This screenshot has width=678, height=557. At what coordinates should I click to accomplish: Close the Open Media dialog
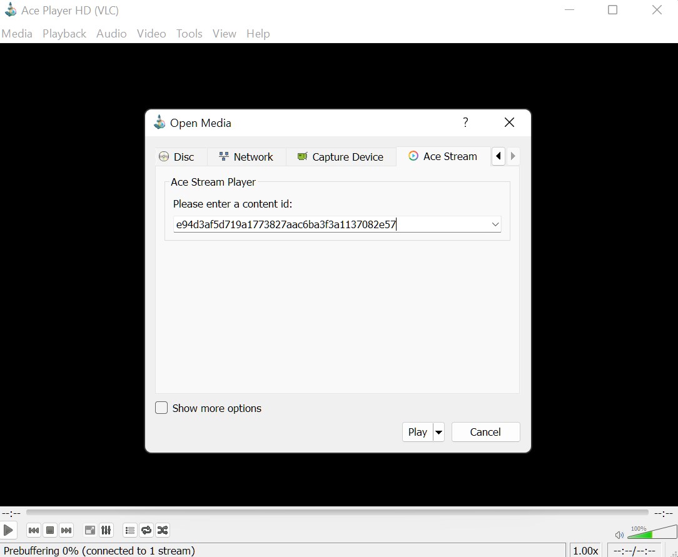(509, 123)
